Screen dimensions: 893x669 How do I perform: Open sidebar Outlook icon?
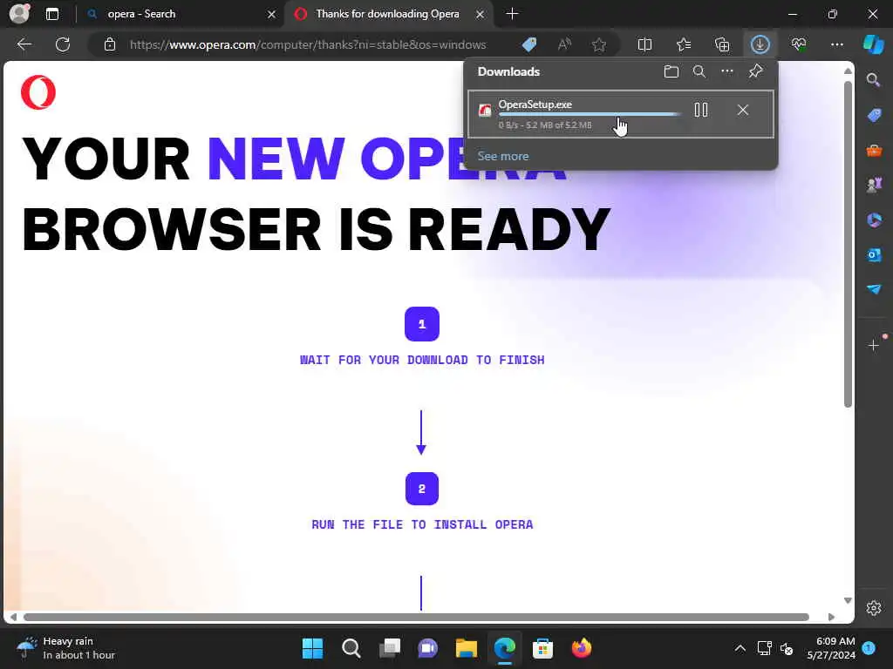point(874,255)
